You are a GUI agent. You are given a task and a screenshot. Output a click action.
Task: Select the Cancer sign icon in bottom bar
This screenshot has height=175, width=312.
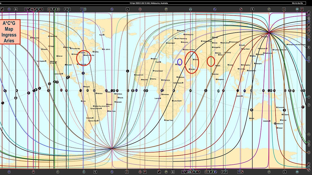click(112, 172)
